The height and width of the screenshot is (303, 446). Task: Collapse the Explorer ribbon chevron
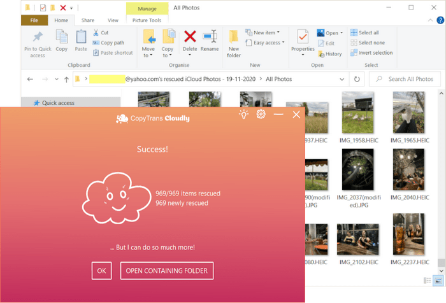(430, 20)
